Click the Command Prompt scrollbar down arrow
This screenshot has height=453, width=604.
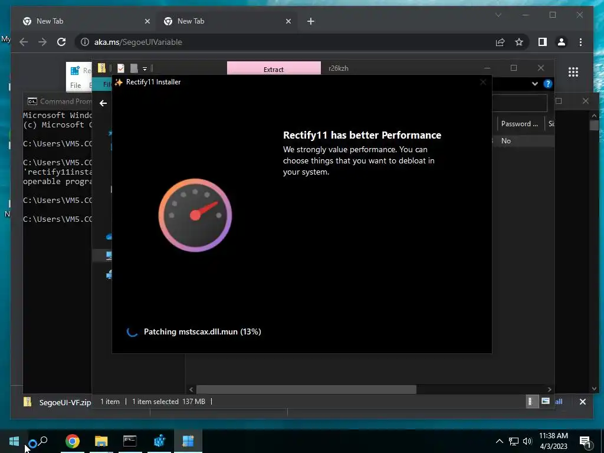594,389
